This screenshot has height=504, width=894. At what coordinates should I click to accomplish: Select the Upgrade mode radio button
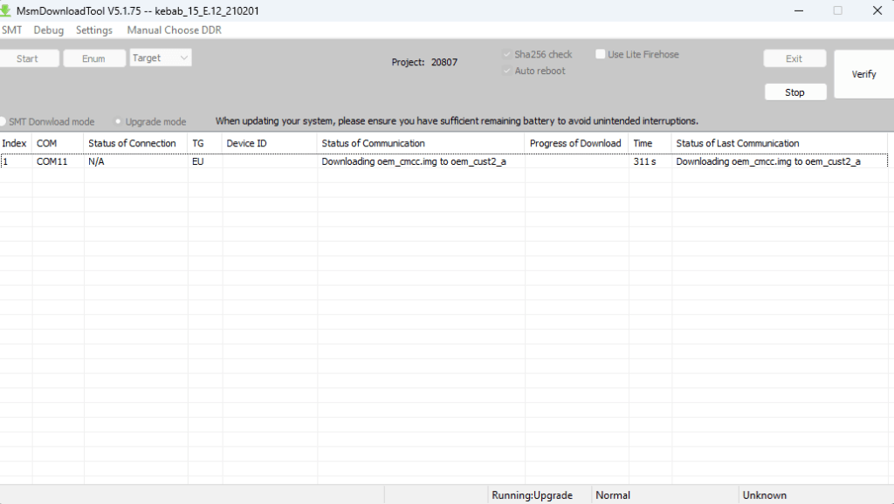tap(117, 122)
